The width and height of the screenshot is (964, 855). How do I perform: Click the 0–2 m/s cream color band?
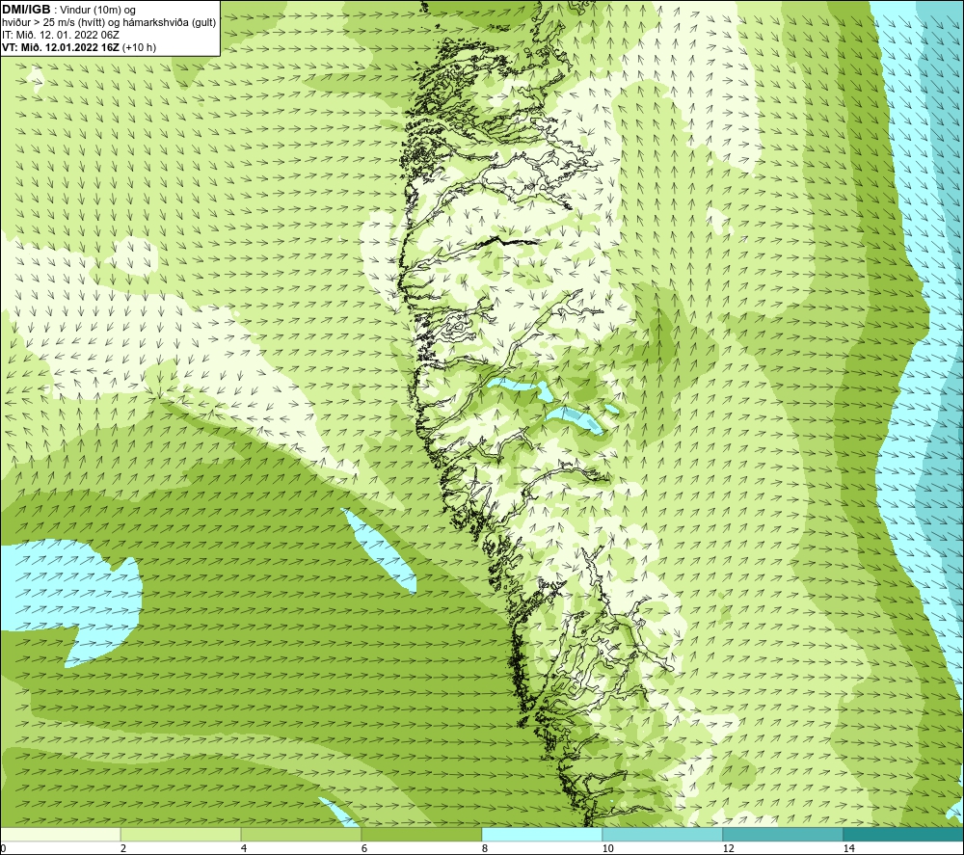tap(60, 835)
